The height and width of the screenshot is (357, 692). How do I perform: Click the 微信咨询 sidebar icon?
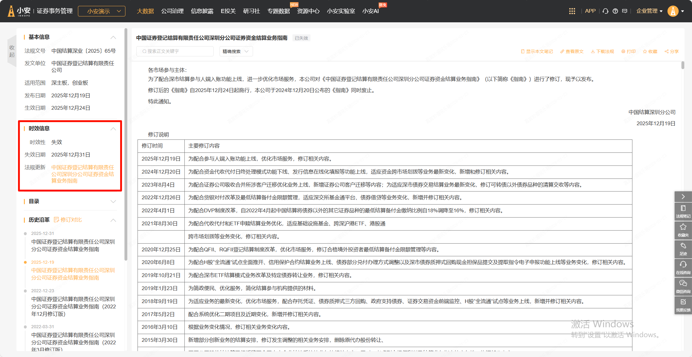(x=683, y=287)
